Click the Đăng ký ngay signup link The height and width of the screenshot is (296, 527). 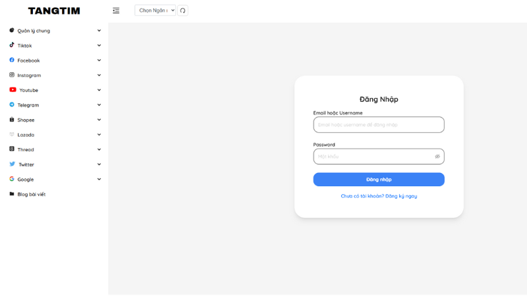(x=401, y=196)
